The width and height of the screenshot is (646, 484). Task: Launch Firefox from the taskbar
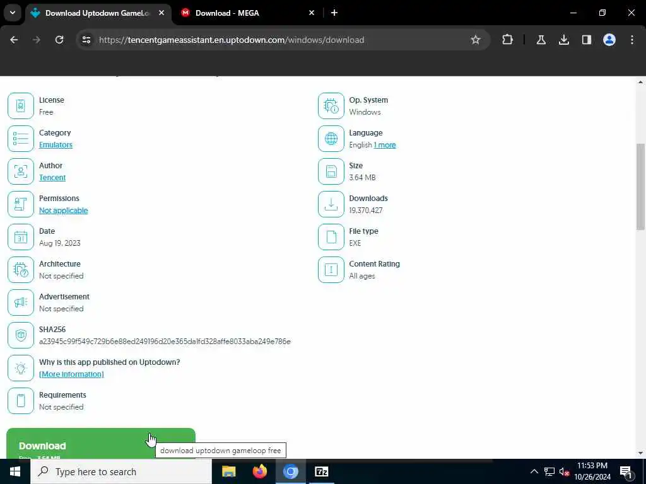259,471
